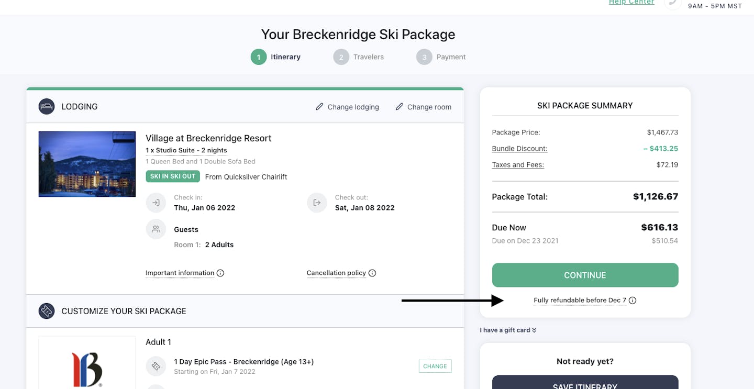Viewport: 754px width, 389px height.
Task: Click the info icon next to Important information
Action: [220, 273]
